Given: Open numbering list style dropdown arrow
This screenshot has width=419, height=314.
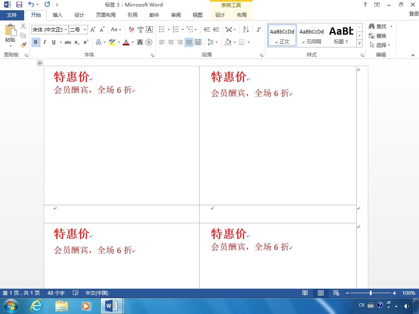Looking at the screenshot, I should click(182, 29).
